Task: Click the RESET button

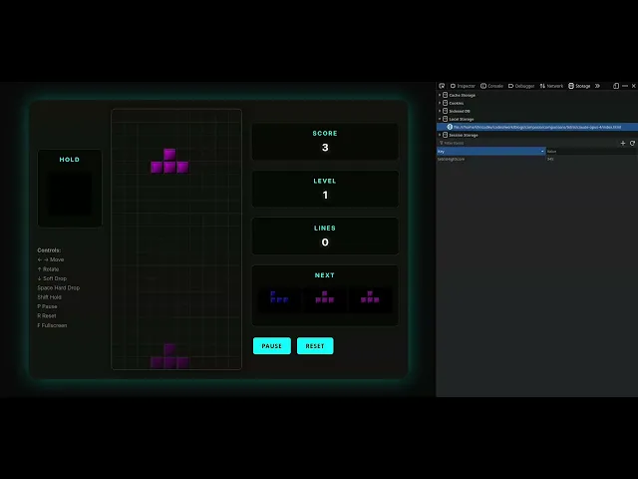Action: pyautogui.click(x=315, y=346)
